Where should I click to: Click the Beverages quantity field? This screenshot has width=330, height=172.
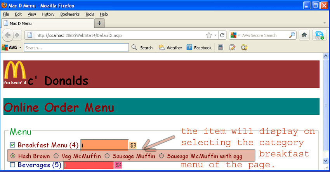click(89, 165)
